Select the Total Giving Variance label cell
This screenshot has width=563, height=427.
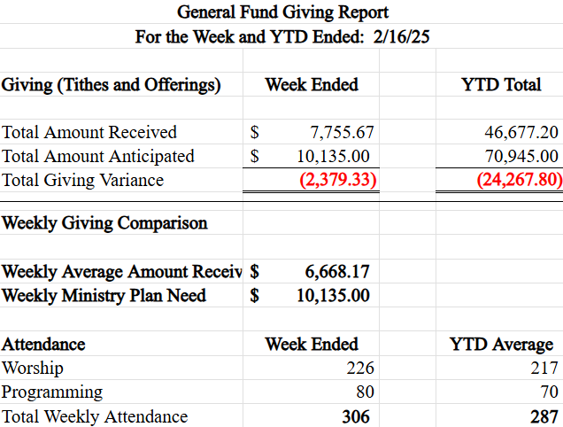83,181
